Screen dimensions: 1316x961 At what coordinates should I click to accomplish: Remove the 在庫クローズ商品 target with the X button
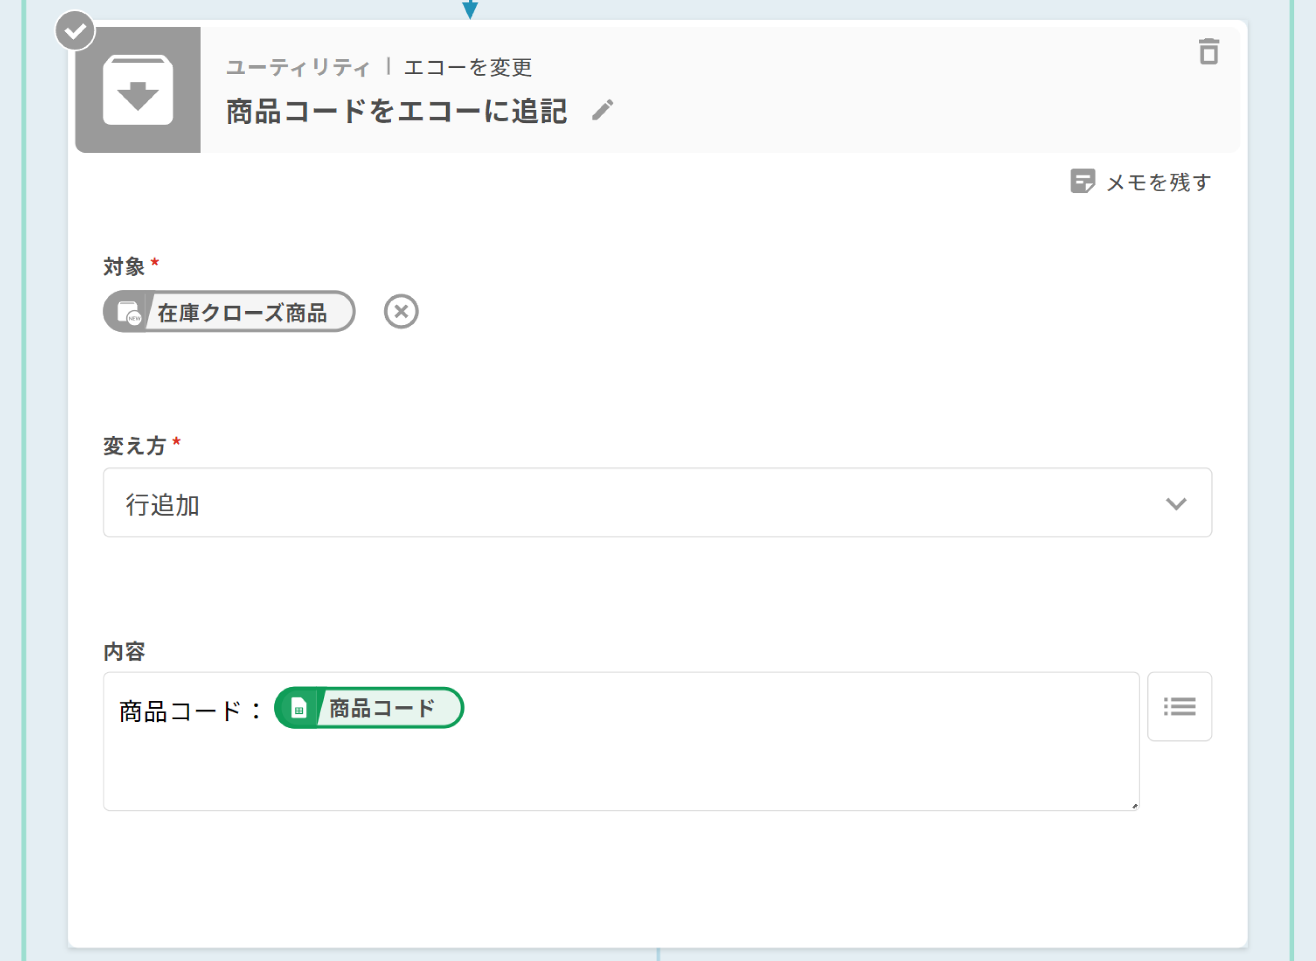pyautogui.click(x=400, y=312)
